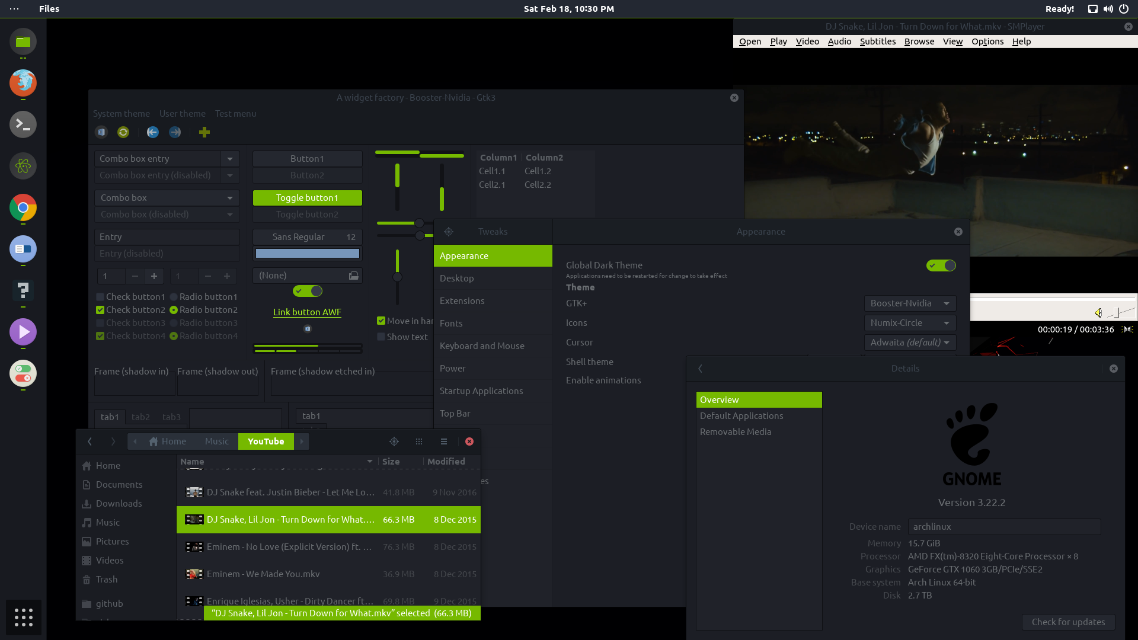Image resolution: width=1138 pixels, height=640 pixels.
Task: Go back in the Files window
Action: click(x=89, y=441)
